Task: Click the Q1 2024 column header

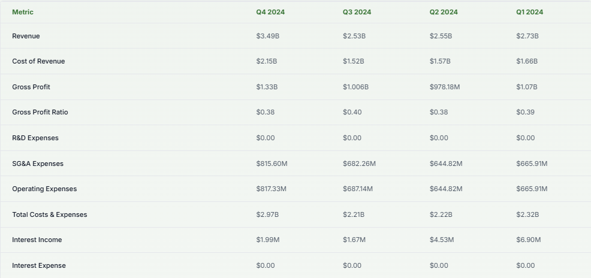Action: tap(530, 12)
